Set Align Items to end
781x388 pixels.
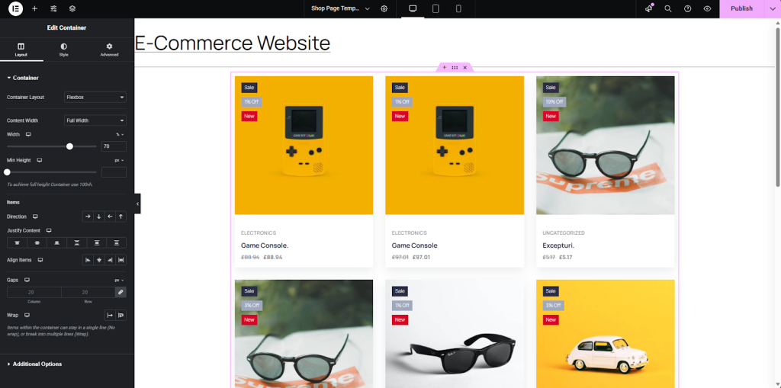point(110,260)
